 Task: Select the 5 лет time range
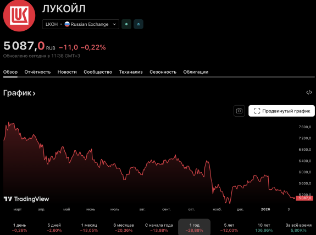point(229,227)
